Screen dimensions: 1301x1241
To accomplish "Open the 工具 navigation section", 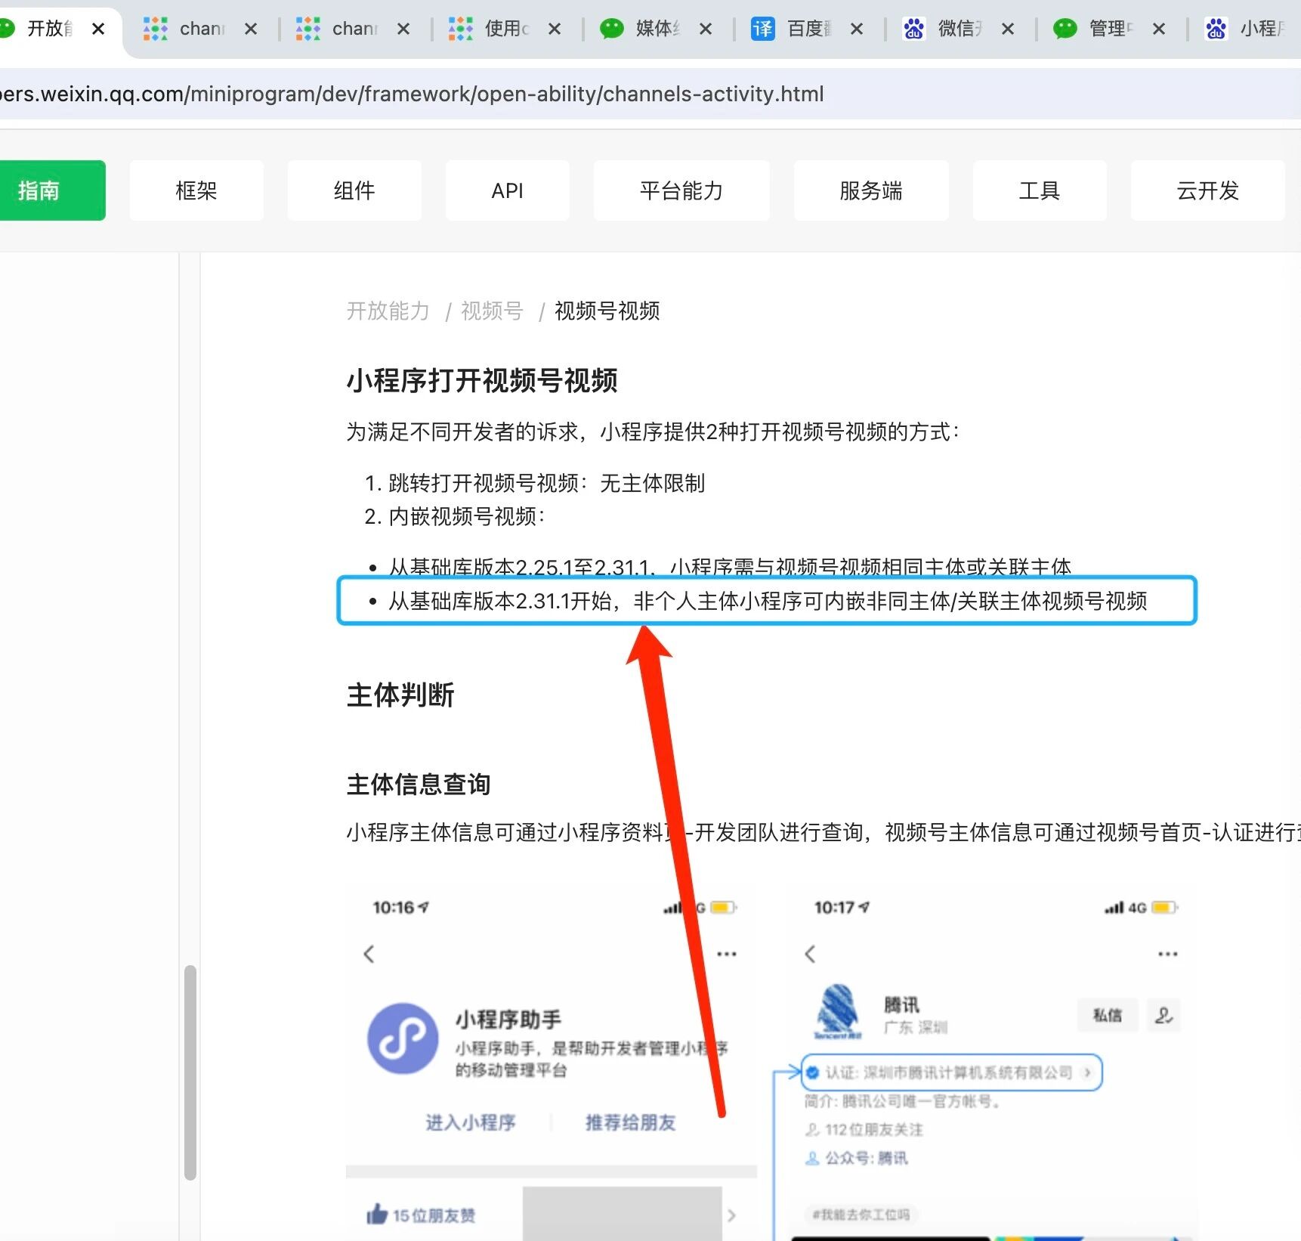I will pyautogui.click(x=1040, y=190).
